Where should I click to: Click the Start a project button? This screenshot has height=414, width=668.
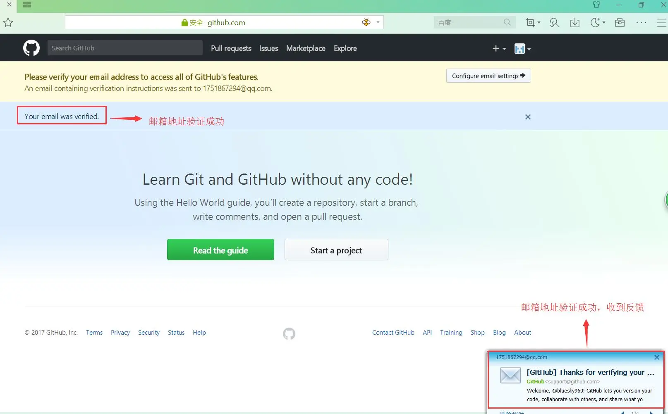[336, 250]
